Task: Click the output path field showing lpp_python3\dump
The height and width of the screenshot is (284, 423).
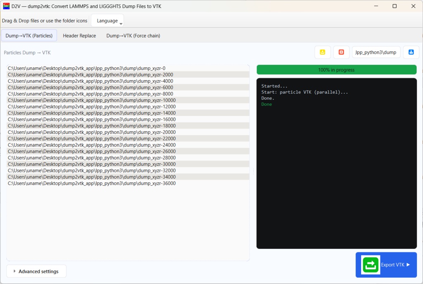Action: click(x=376, y=52)
